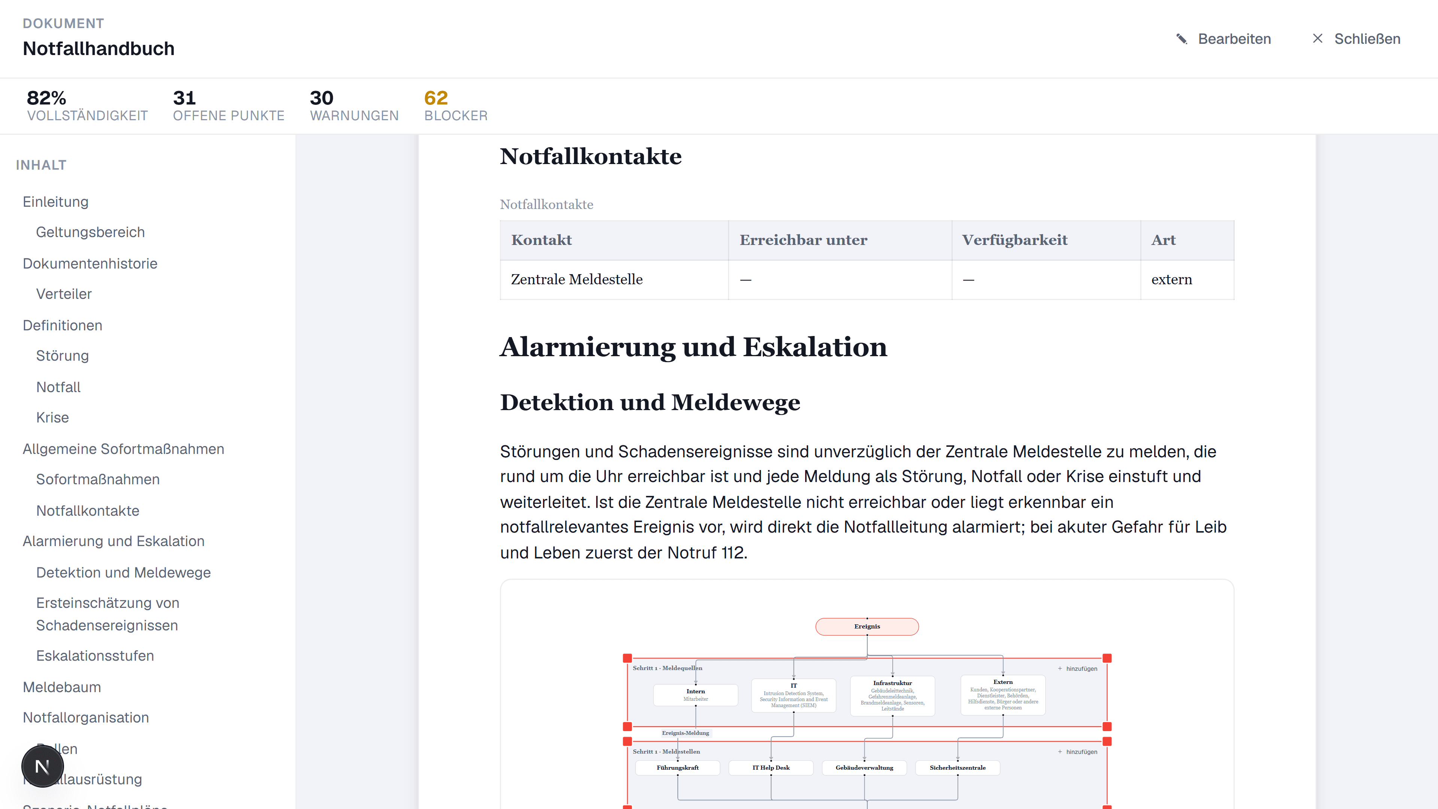Open Alarmierung und Eskalation in sidebar
Screen dimensions: 1438x809
tap(114, 541)
